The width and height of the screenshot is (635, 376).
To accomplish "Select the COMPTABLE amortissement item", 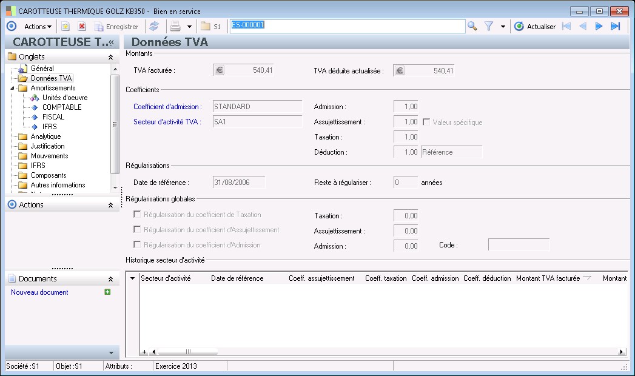I will coord(61,107).
